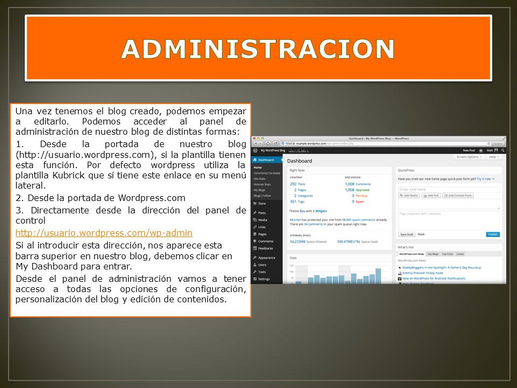This screenshot has height=388, width=517.
Task: Click the Add Media button
Action: pos(409,196)
